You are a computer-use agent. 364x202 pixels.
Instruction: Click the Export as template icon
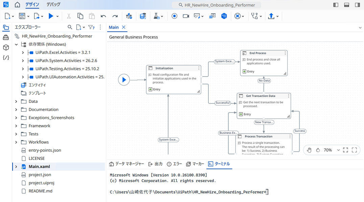[37, 16]
